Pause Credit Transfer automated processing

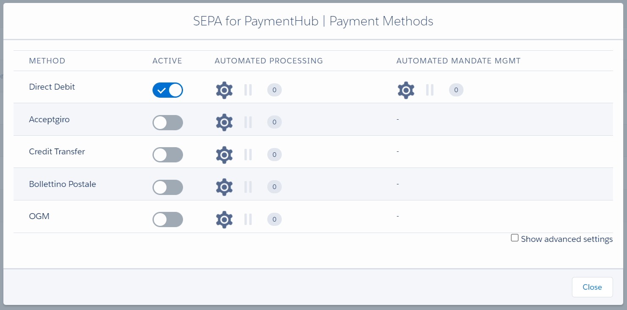pyautogui.click(x=248, y=155)
